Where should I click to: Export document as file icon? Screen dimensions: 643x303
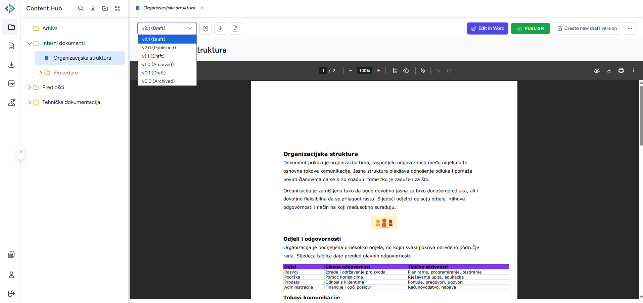coord(235,28)
